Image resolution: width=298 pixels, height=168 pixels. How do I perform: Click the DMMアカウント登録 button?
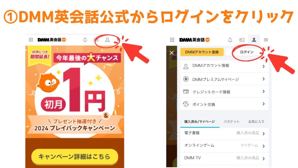pos(202,52)
